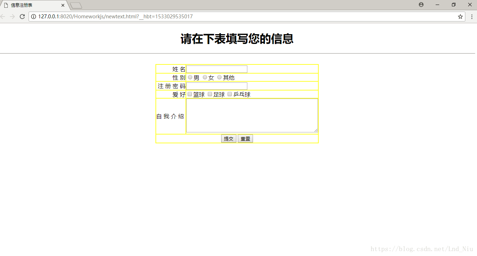View site information icon in address bar
Image resolution: width=477 pixels, height=256 pixels.
pos(34,17)
